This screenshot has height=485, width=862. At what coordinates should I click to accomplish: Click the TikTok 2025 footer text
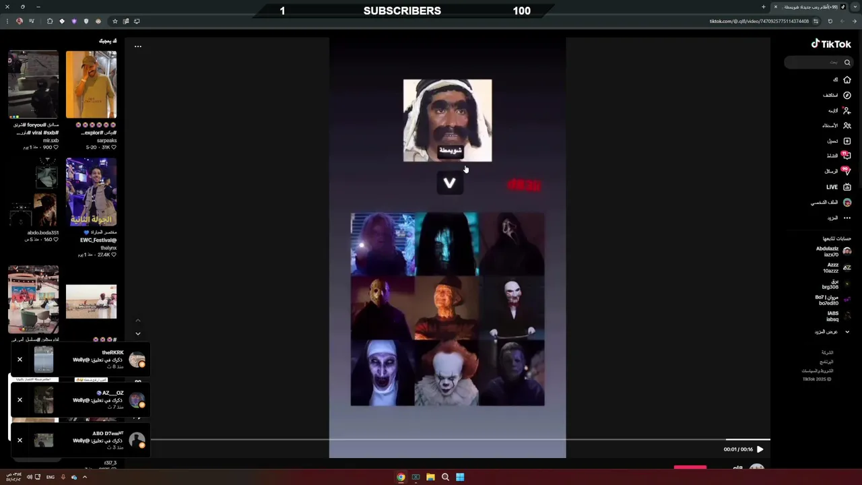(x=817, y=379)
